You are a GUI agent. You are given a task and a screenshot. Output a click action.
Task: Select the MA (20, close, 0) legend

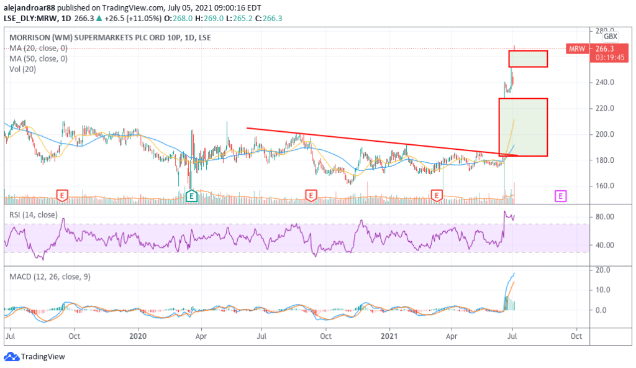39,48
